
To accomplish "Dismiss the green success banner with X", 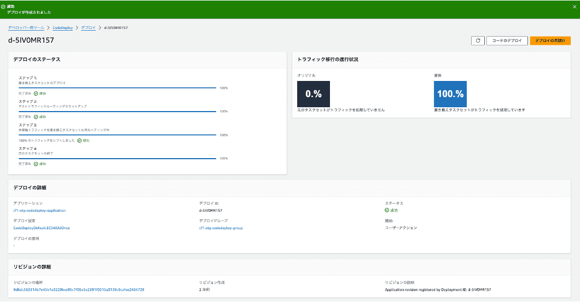I will click(575, 7).
